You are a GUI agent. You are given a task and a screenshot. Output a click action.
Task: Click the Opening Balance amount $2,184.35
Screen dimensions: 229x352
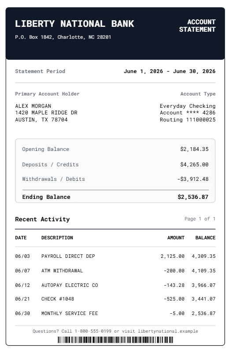194,149
